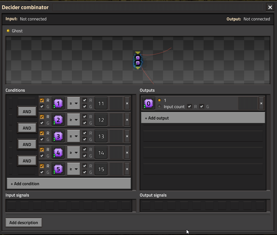Open comparator dropdown for signal 1 condition
This screenshot has height=235, width=277.
(73, 103)
